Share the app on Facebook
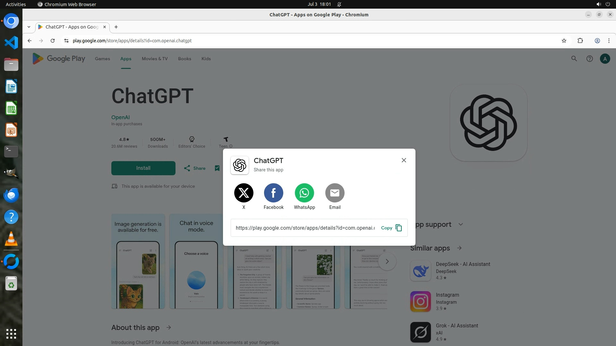This screenshot has width=616, height=346. pos(273,193)
